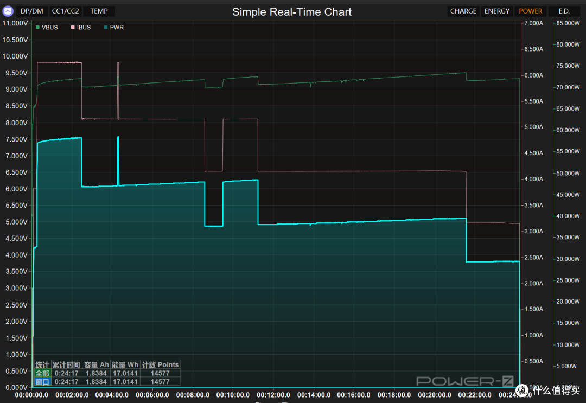Image resolution: width=586 pixels, height=403 pixels.
Task: Select the highlighted POWER button
Action: (530, 11)
